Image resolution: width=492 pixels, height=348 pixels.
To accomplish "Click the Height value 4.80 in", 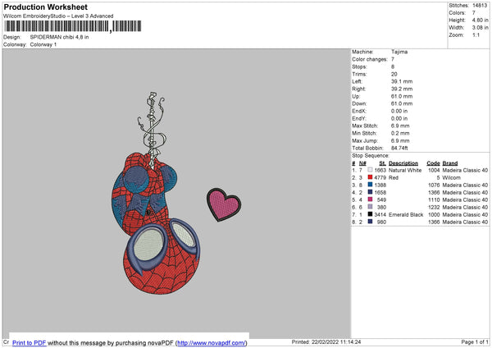I will click(480, 20).
